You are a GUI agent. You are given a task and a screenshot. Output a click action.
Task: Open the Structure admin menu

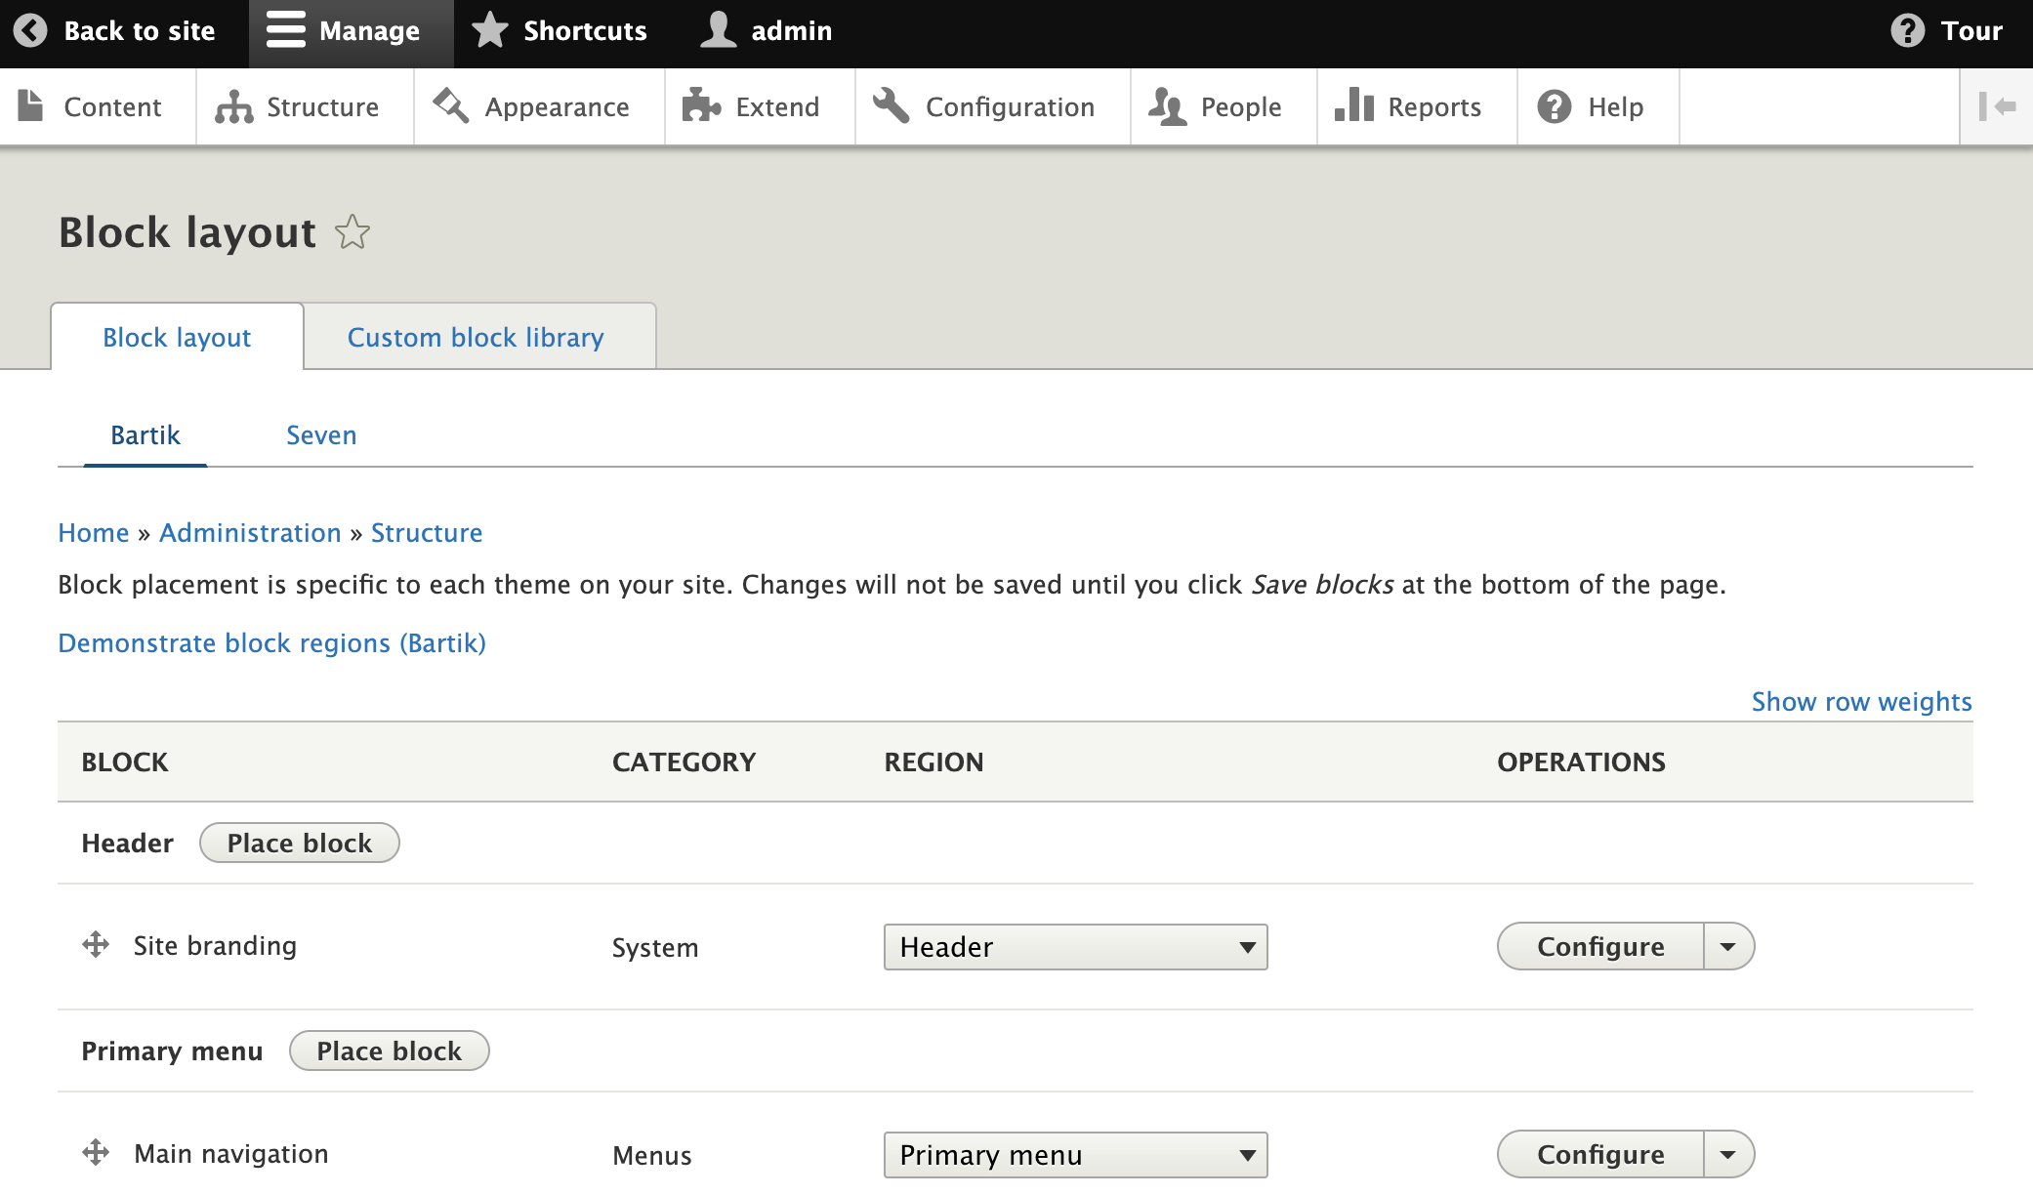[x=298, y=106]
